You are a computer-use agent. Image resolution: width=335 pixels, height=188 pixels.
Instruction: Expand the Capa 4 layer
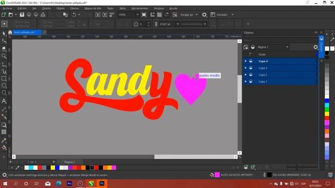[x=245, y=61]
